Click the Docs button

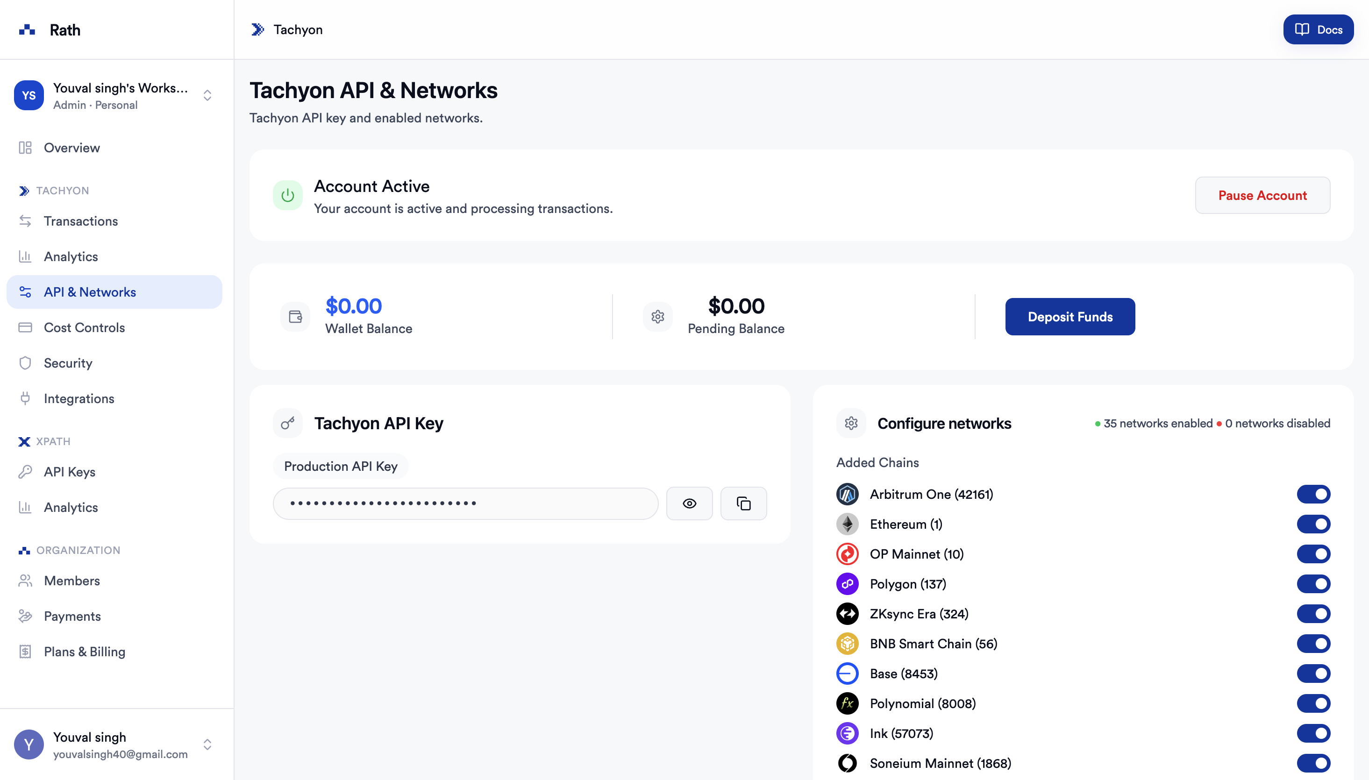coord(1318,29)
